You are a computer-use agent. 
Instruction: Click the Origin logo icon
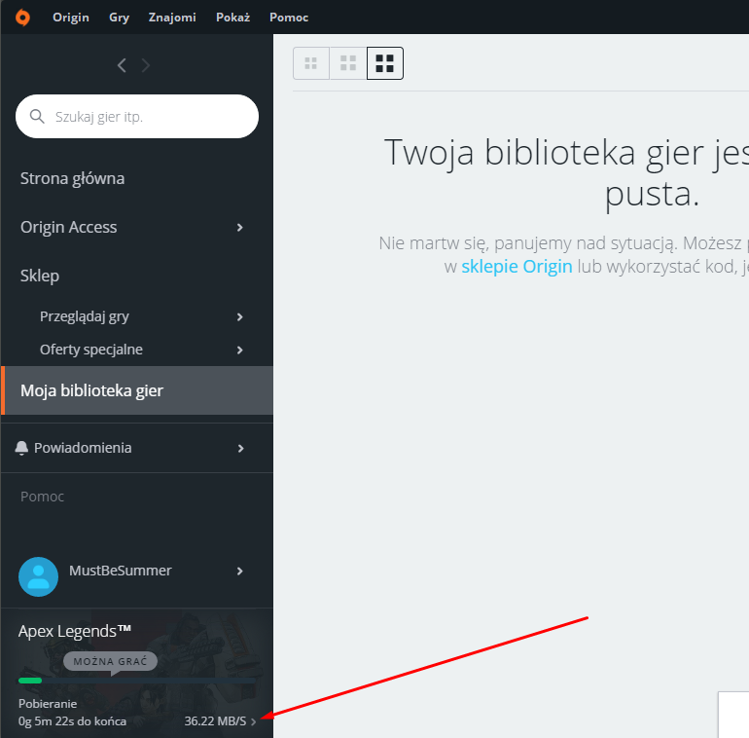click(x=22, y=18)
